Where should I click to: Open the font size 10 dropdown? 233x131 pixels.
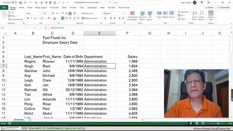click(x=50, y=13)
